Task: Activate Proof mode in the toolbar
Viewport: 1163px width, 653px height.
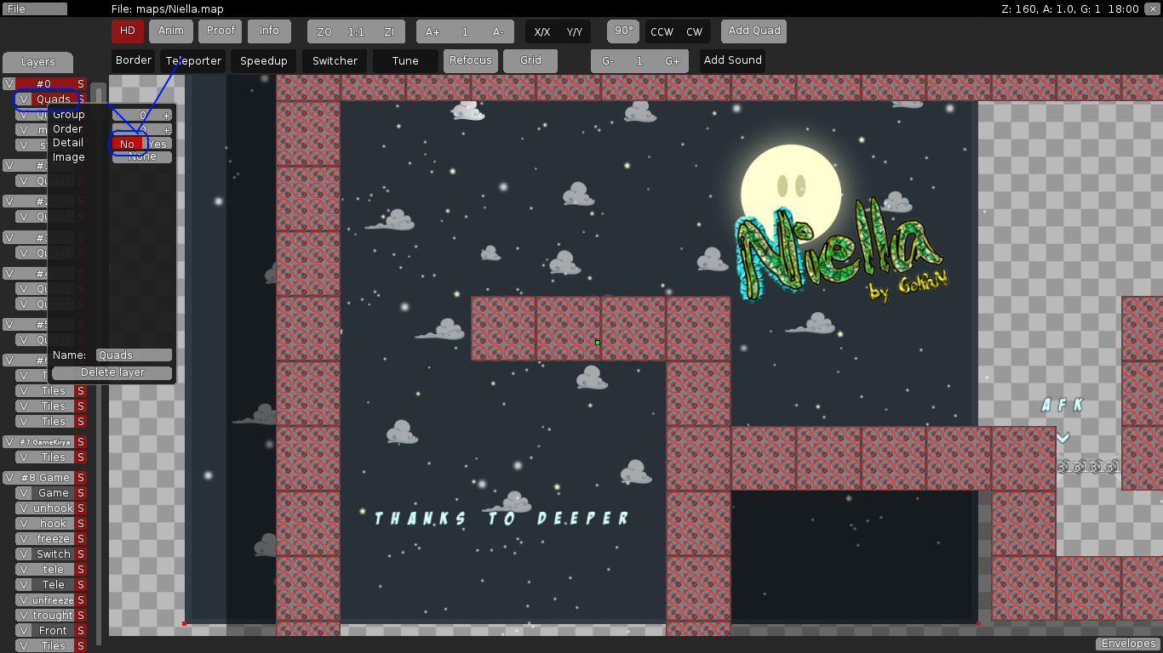Action: pos(220,31)
